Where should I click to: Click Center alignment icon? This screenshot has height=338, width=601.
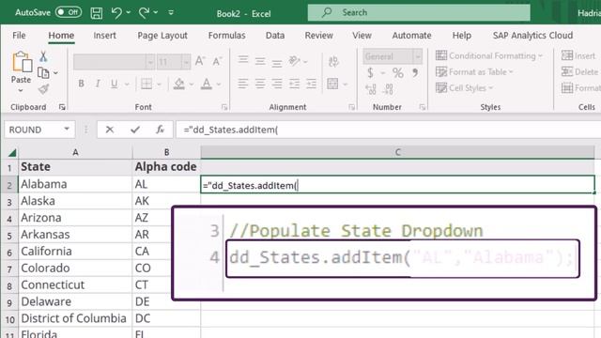click(260, 84)
